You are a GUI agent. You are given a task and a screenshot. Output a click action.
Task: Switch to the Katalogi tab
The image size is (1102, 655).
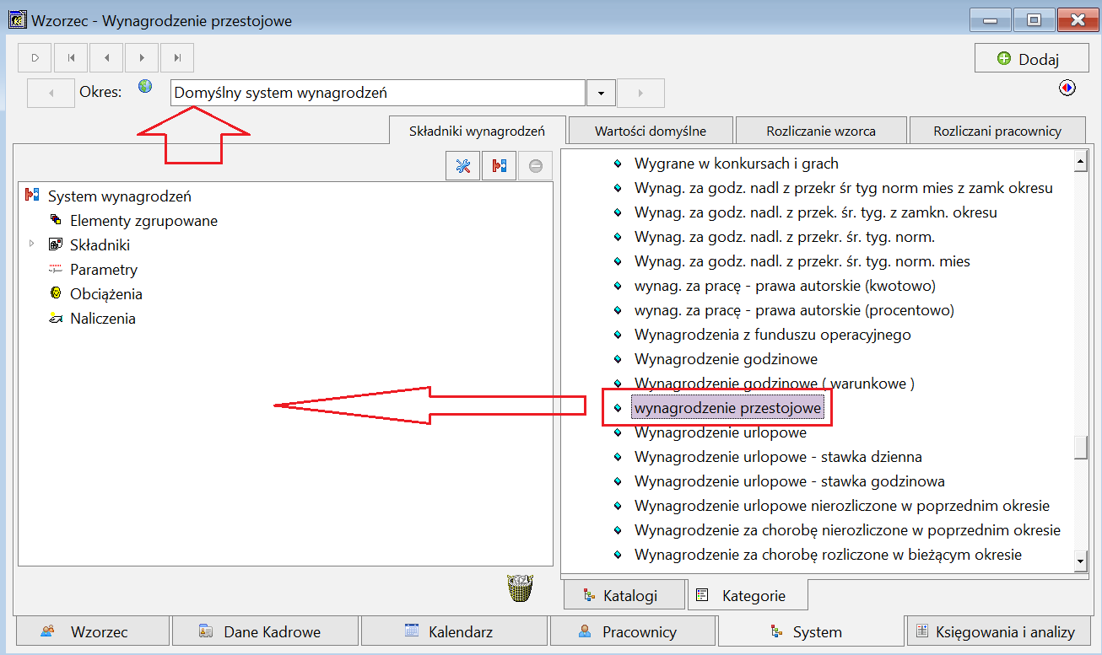(x=623, y=595)
